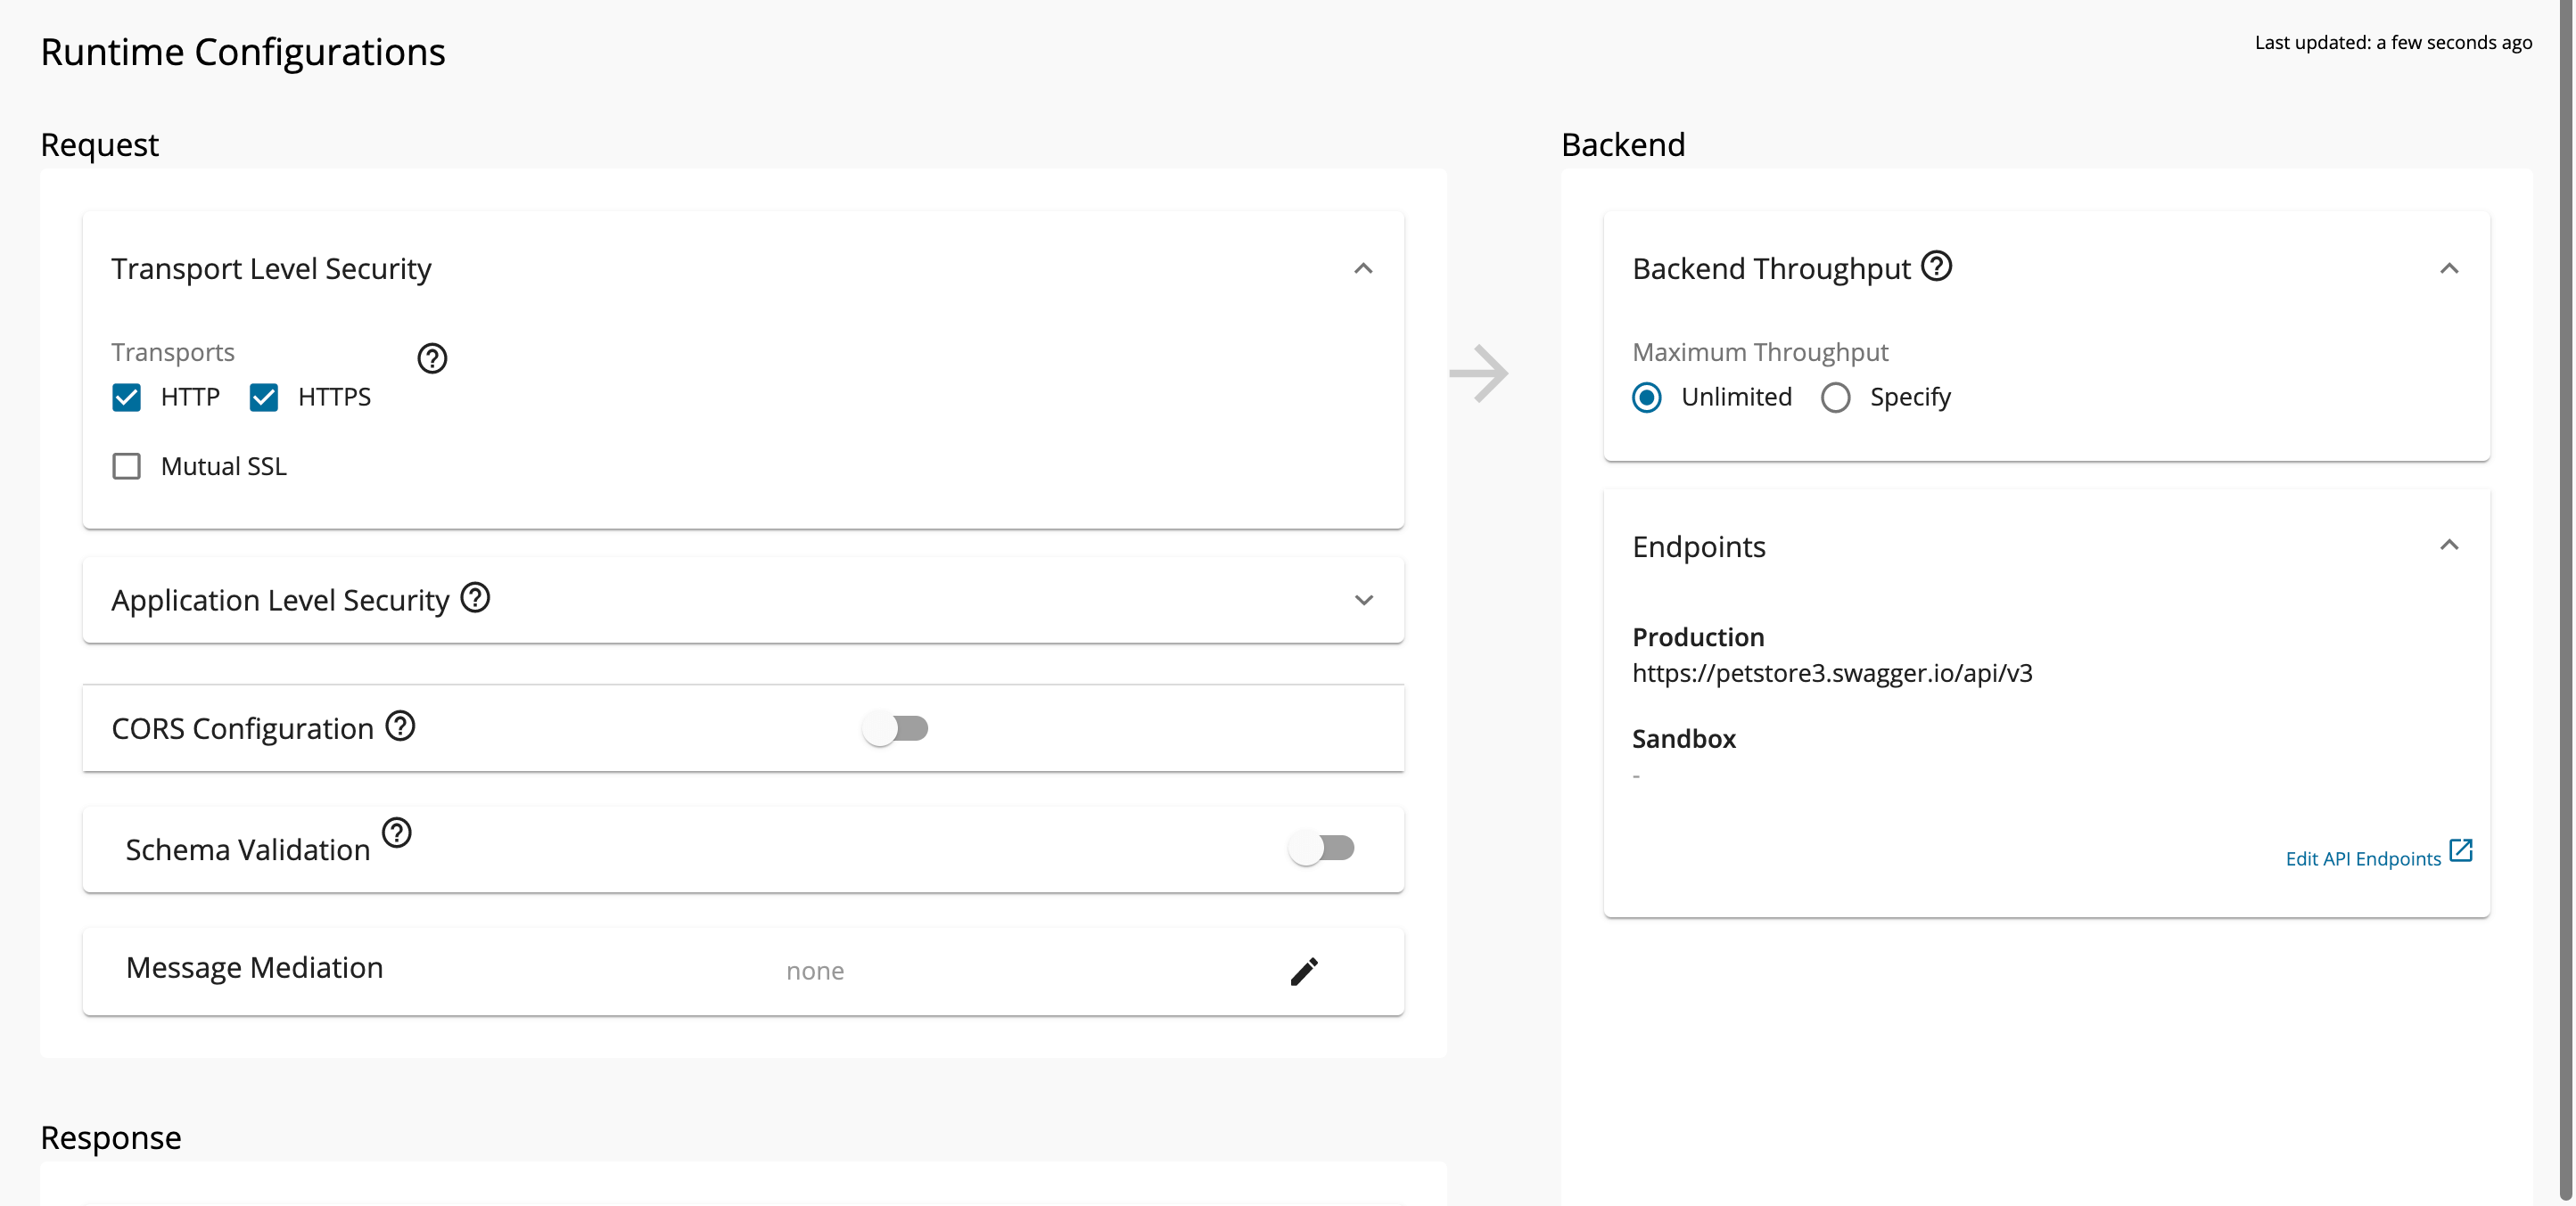Turn on CORS Configuration toggle

896,728
